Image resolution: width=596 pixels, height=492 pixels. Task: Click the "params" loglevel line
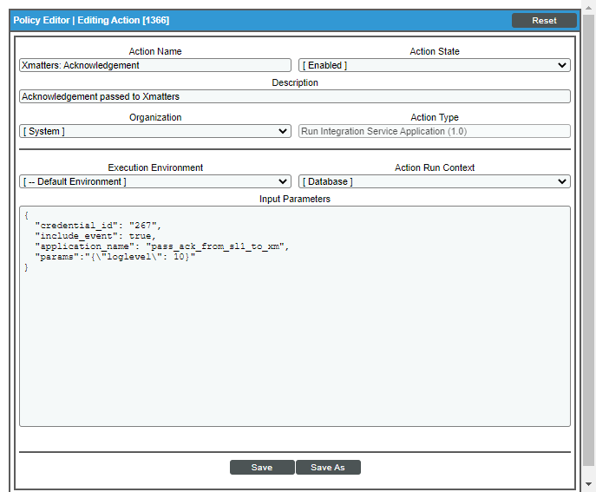point(115,257)
